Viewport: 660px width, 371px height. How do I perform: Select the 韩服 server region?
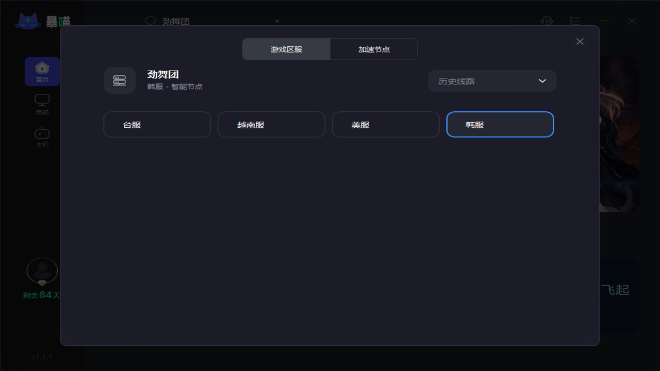[x=500, y=125]
